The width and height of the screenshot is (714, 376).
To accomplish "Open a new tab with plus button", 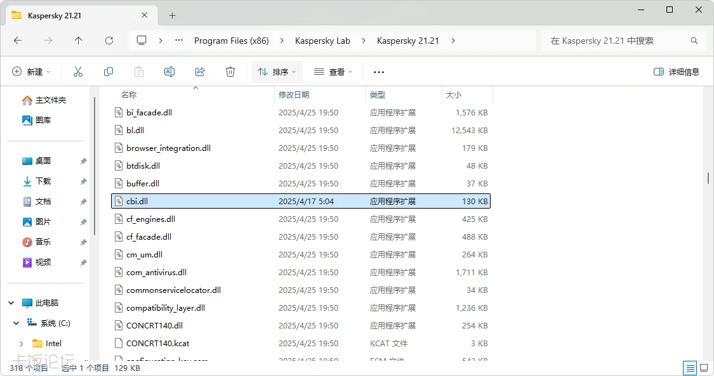I will 172,15.
